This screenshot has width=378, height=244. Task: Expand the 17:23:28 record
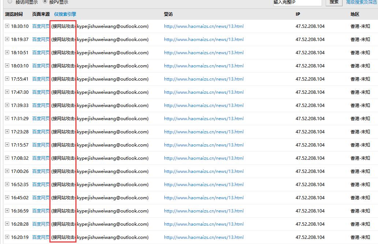[7, 132]
